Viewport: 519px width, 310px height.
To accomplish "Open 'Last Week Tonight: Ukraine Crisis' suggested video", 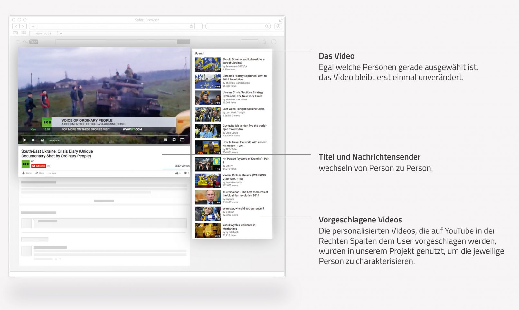I will (x=243, y=109).
